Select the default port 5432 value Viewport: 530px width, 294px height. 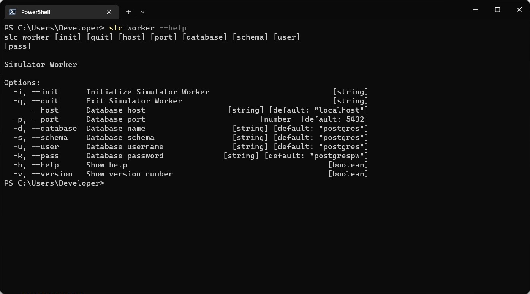pyautogui.click(x=356, y=119)
